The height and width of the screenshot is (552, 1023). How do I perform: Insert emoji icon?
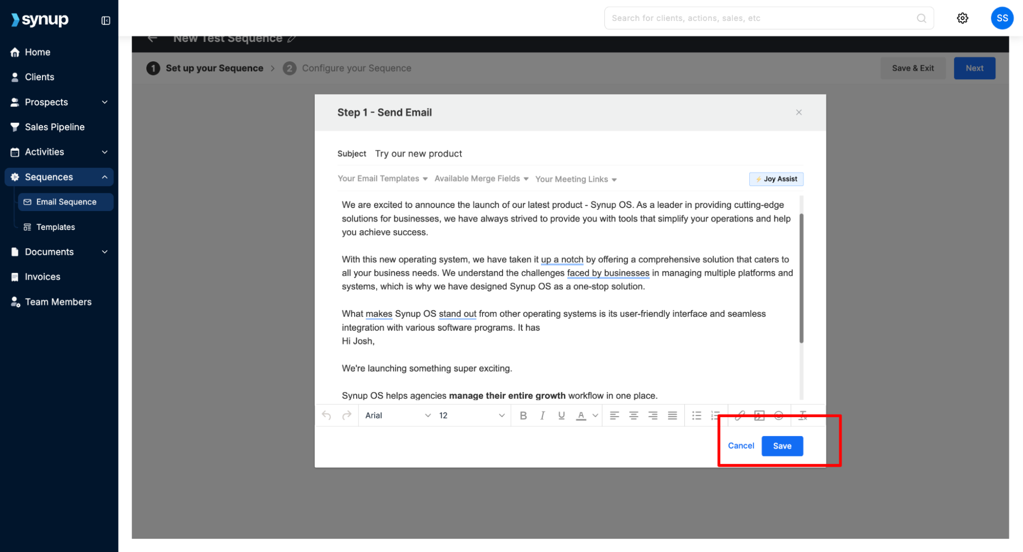778,416
